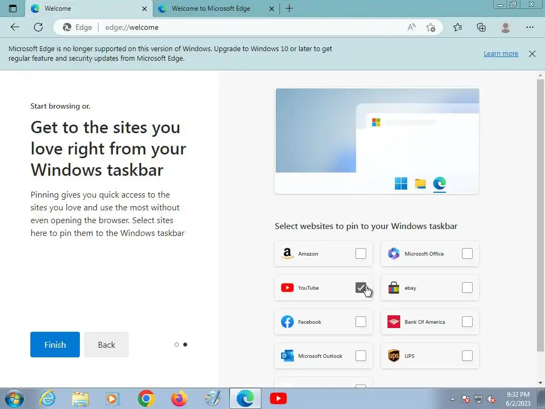Screen dimensions: 545x409
Task: Switch to the Welcome tab
Action: pyautogui.click(x=89, y=9)
